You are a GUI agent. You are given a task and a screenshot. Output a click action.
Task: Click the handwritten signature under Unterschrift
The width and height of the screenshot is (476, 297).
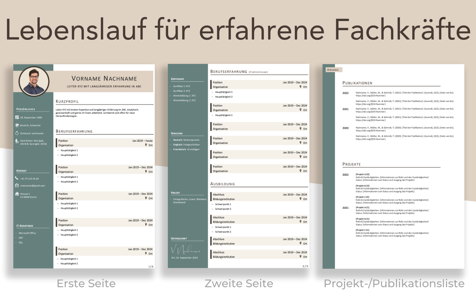click(x=185, y=250)
